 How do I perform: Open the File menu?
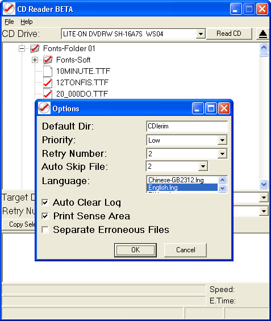pyautogui.click(x=9, y=22)
